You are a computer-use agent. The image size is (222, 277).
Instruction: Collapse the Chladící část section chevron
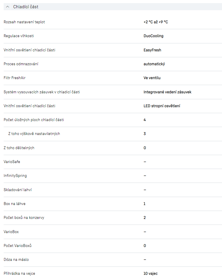pyautogui.click(x=8, y=7)
